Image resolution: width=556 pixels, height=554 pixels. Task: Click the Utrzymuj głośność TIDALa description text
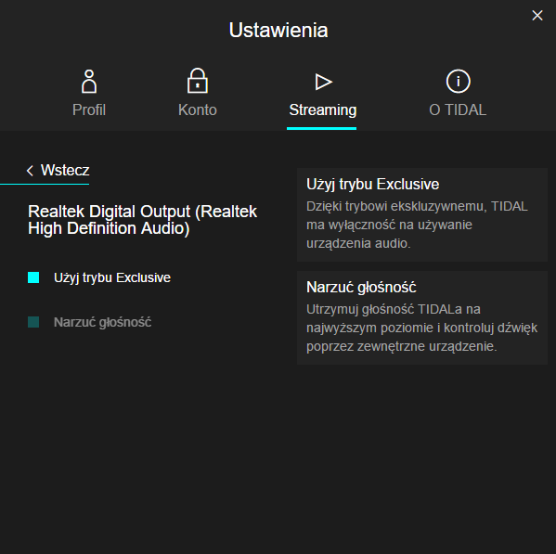point(421,328)
